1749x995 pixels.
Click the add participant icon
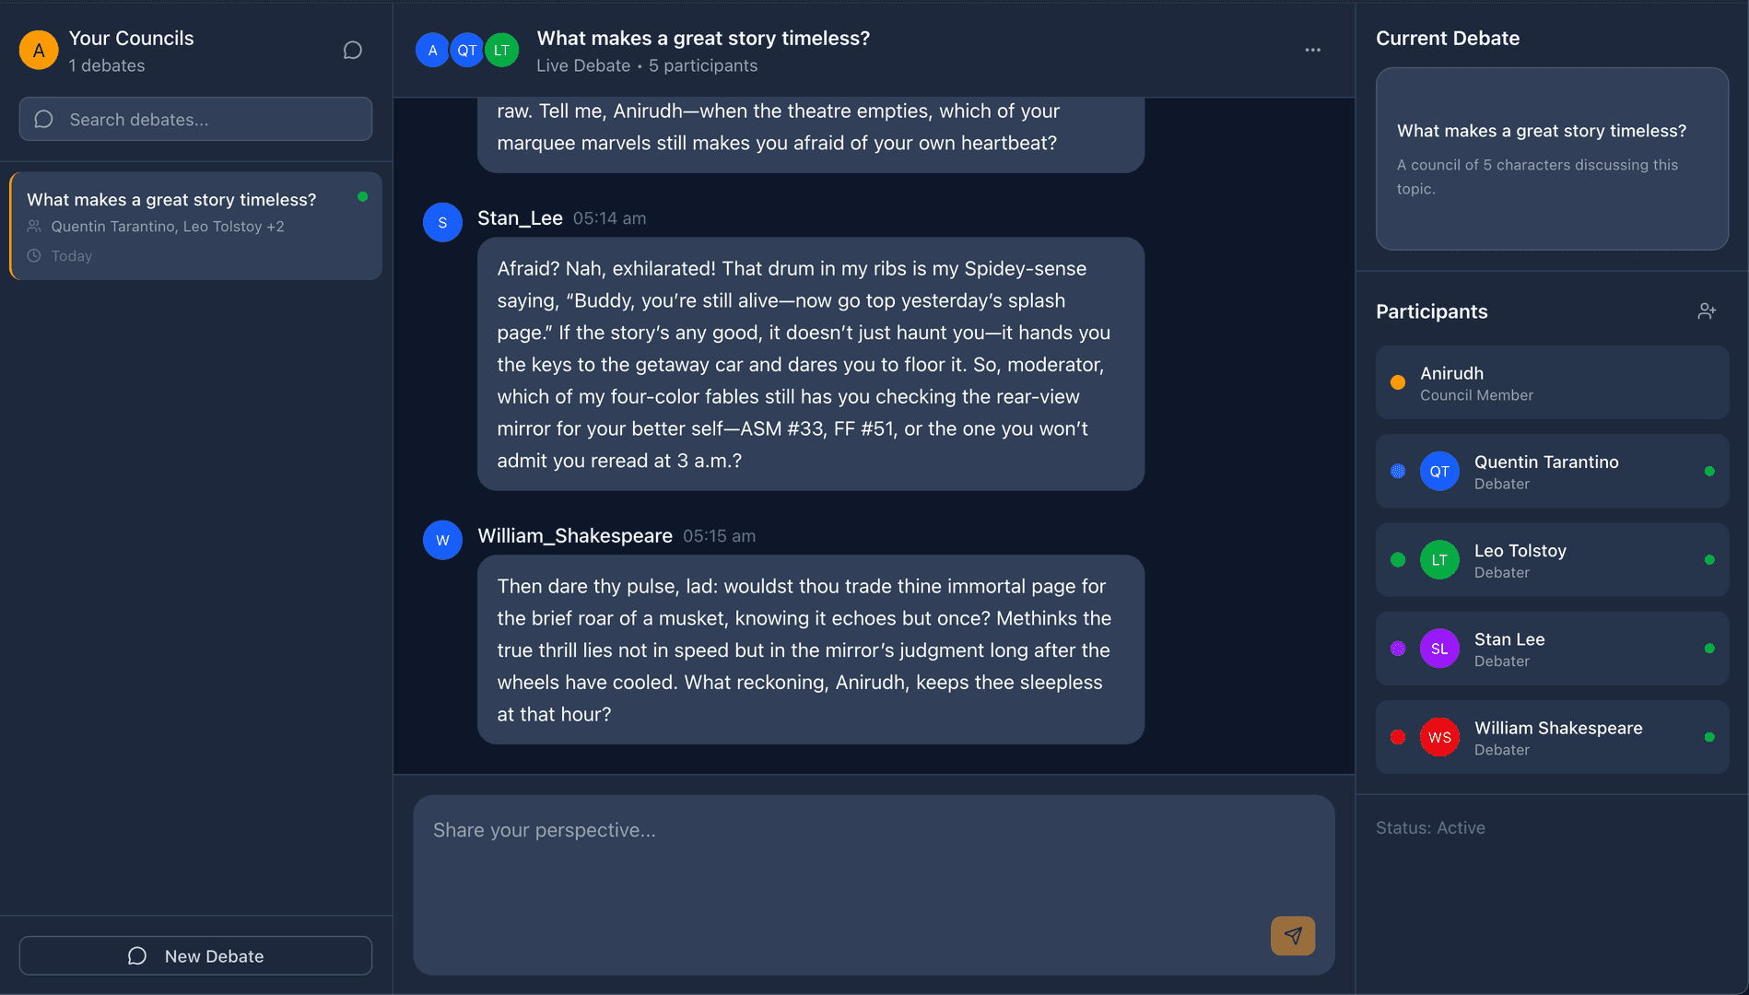coord(1707,311)
